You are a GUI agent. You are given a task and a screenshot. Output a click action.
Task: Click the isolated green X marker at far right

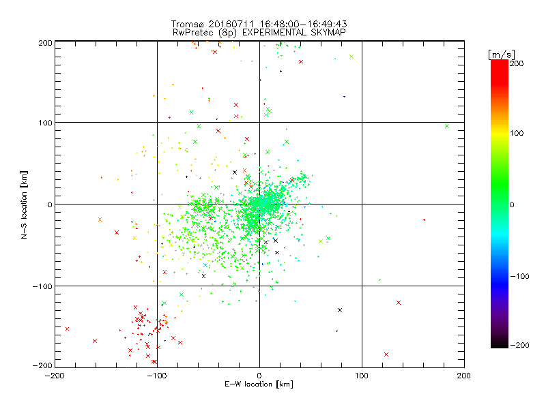click(x=447, y=126)
